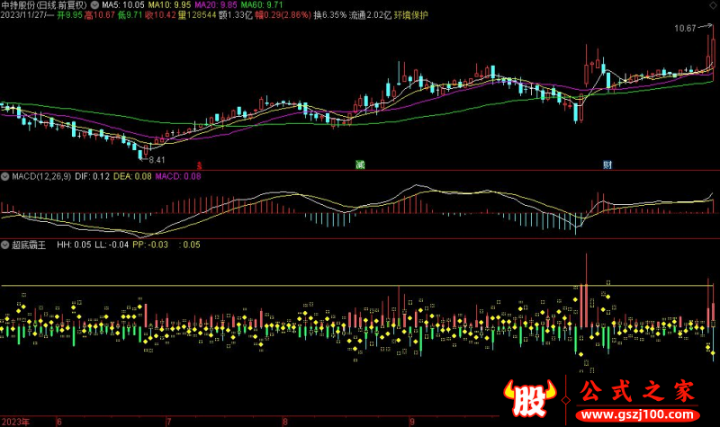This screenshot has height=427, width=720.
Task: Expand the 超底霸王 indicator dropdown arrow
Action: (4, 245)
